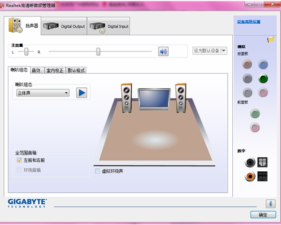Click the orange digital coaxial jack icon
The width and height of the screenshot is (281, 225).
tap(250, 176)
